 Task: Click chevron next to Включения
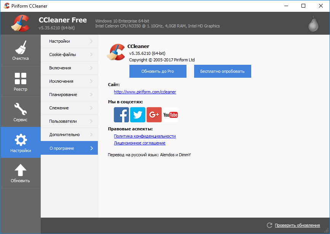click(x=91, y=68)
